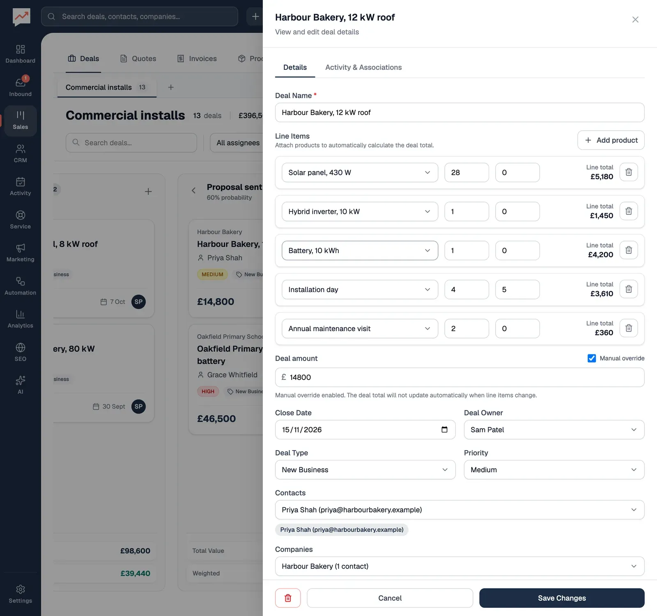Viewport: 657px width, 616px height.
Task: Click the red delete deal trash button
Action: (x=288, y=598)
